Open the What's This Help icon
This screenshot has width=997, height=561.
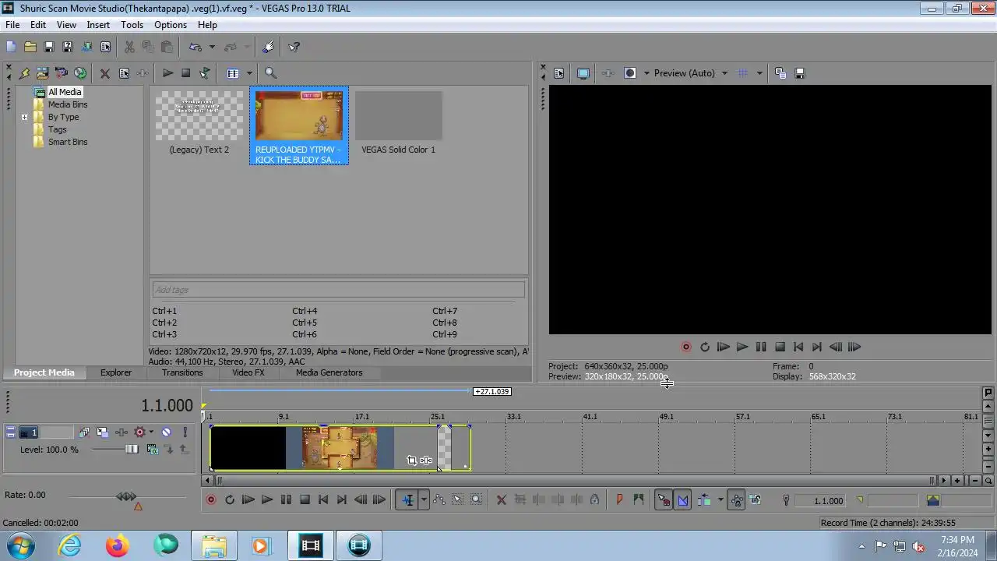294,47
